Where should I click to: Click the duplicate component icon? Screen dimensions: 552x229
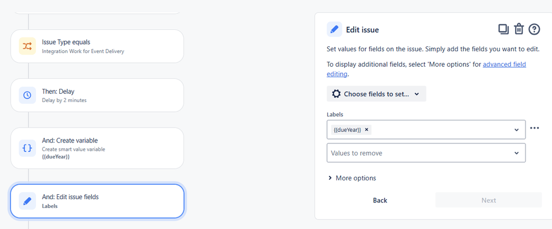pyautogui.click(x=503, y=29)
